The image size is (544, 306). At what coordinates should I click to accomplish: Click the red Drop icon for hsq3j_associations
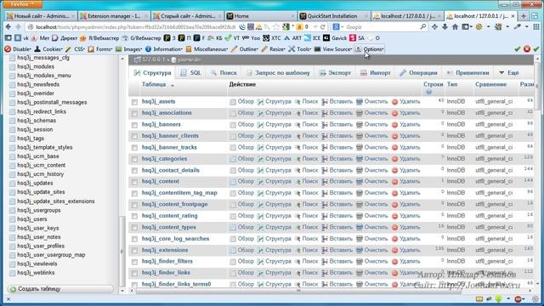tap(394, 113)
